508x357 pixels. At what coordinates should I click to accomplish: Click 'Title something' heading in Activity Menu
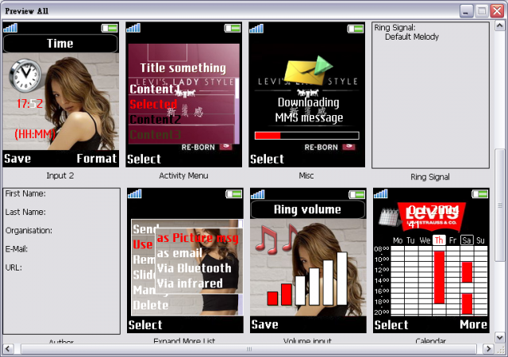pyautogui.click(x=183, y=68)
